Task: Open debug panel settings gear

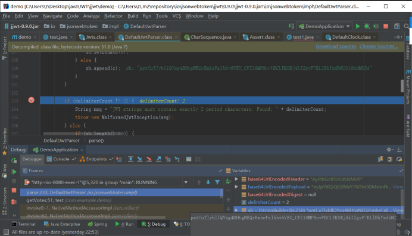Action: [389, 150]
